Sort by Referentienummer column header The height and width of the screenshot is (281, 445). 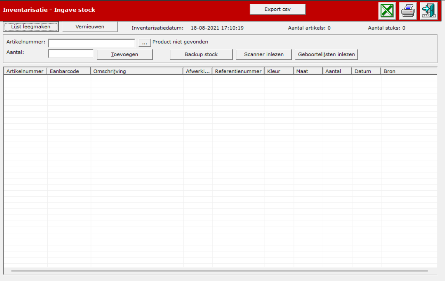point(238,71)
